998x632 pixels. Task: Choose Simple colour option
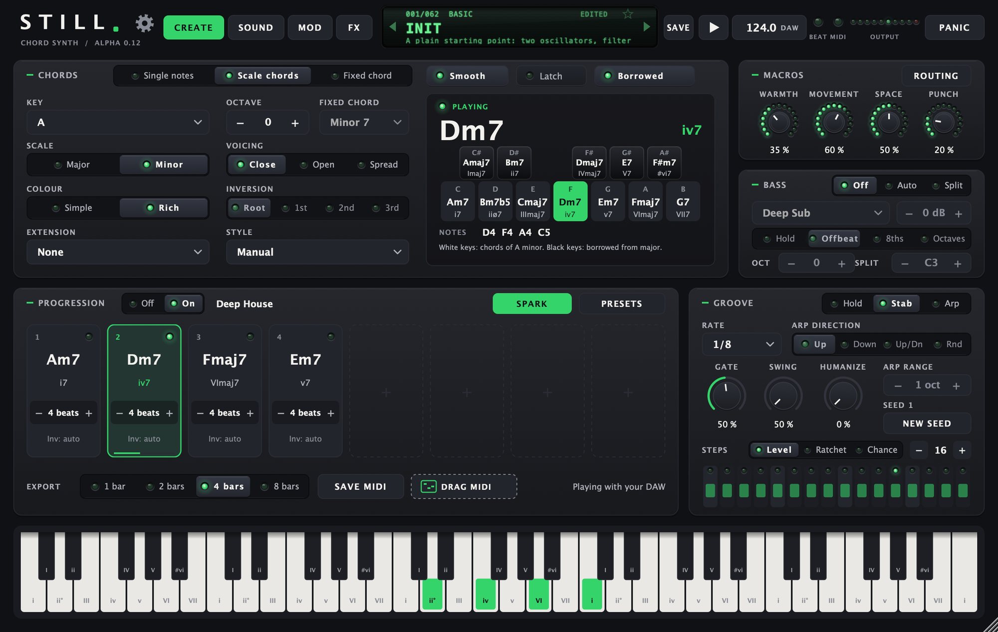[x=73, y=208]
